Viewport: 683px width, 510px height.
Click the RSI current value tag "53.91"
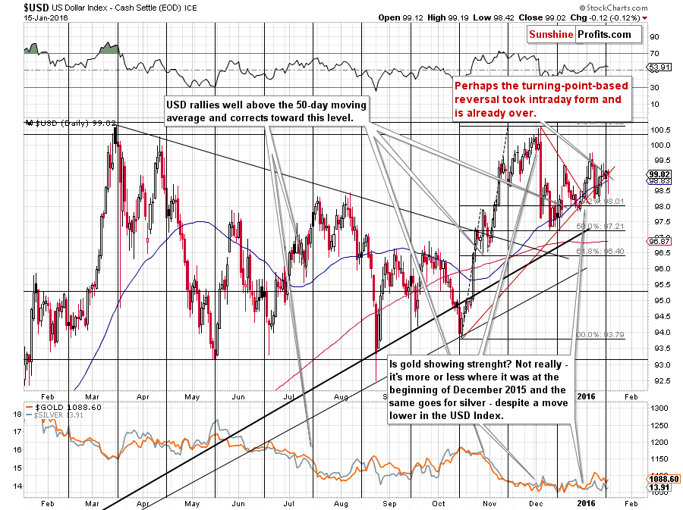click(660, 67)
